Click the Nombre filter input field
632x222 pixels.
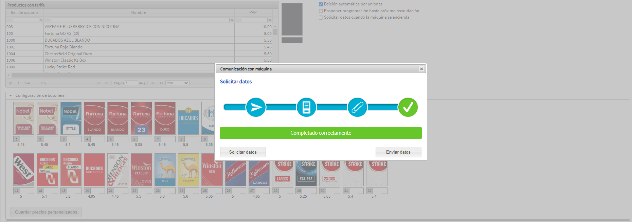point(140,20)
